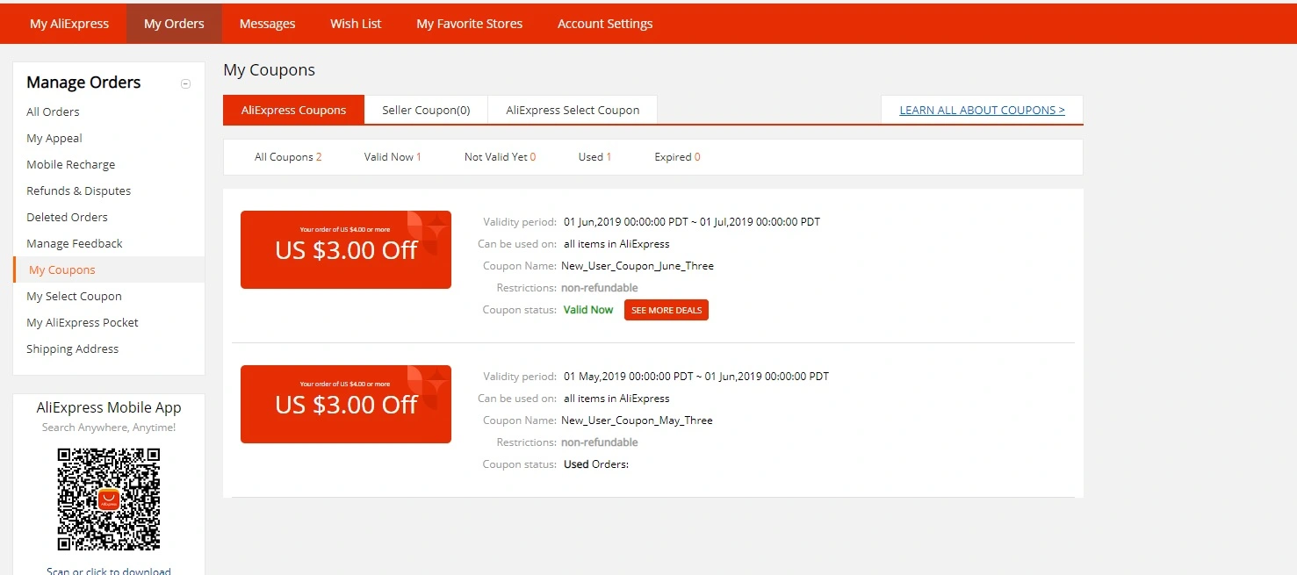This screenshot has height=575, width=1297.
Task: Open Shipping Address in the sidebar
Action: click(x=72, y=349)
